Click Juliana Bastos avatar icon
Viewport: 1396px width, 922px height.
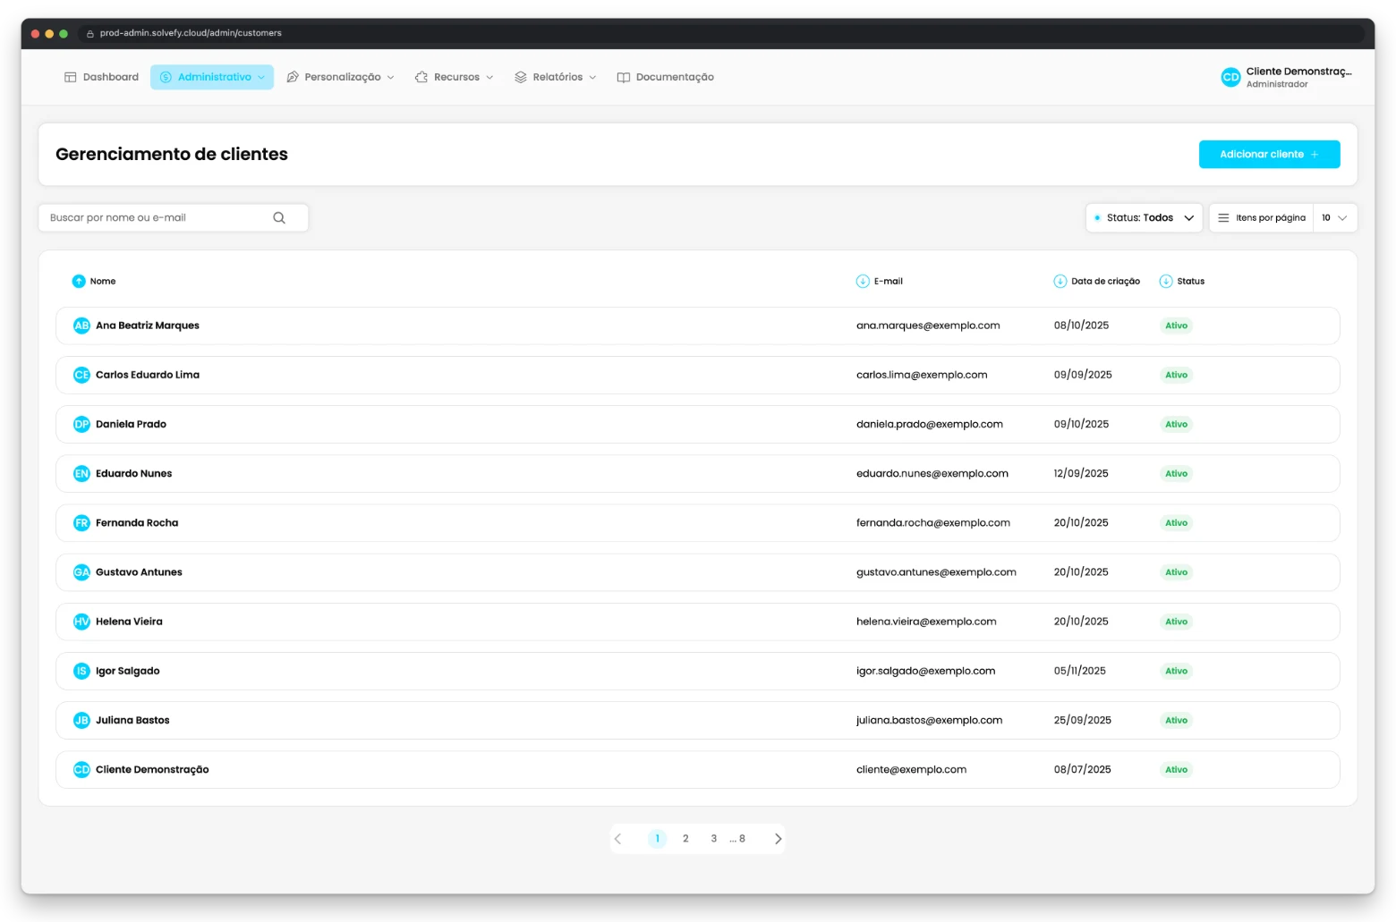tap(81, 720)
